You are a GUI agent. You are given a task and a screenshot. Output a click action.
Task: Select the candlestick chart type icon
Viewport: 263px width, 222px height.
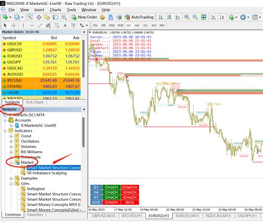coord(169,17)
